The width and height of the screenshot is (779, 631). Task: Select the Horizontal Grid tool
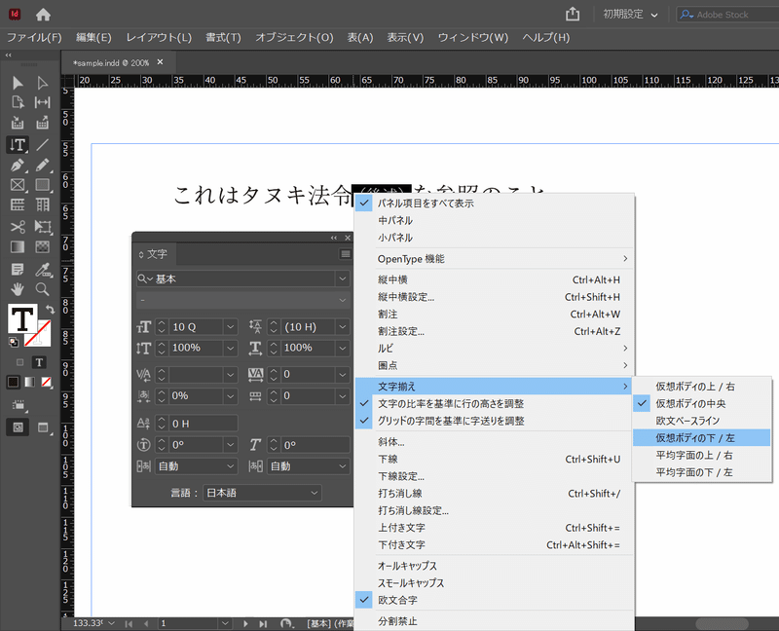(x=18, y=205)
